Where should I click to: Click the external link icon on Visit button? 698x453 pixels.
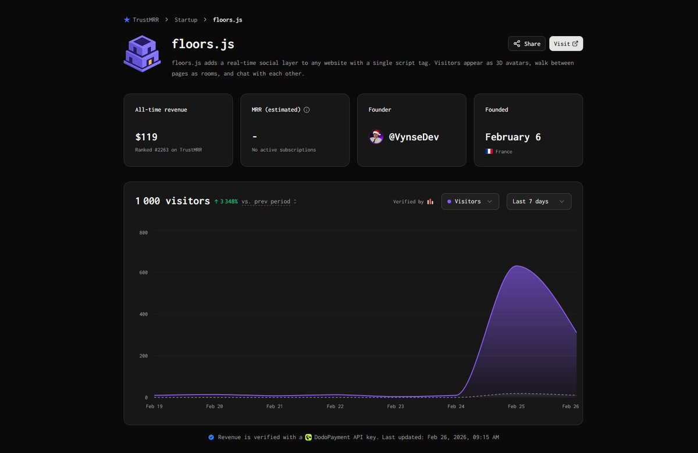575,43
